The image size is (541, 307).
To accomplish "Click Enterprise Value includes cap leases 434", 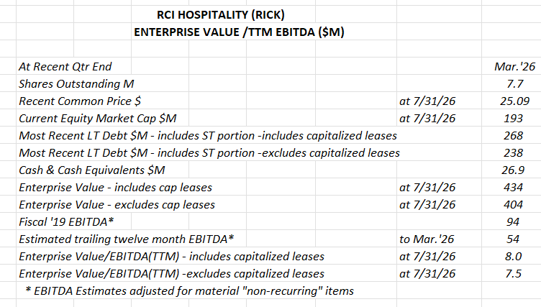I will (x=513, y=187).
